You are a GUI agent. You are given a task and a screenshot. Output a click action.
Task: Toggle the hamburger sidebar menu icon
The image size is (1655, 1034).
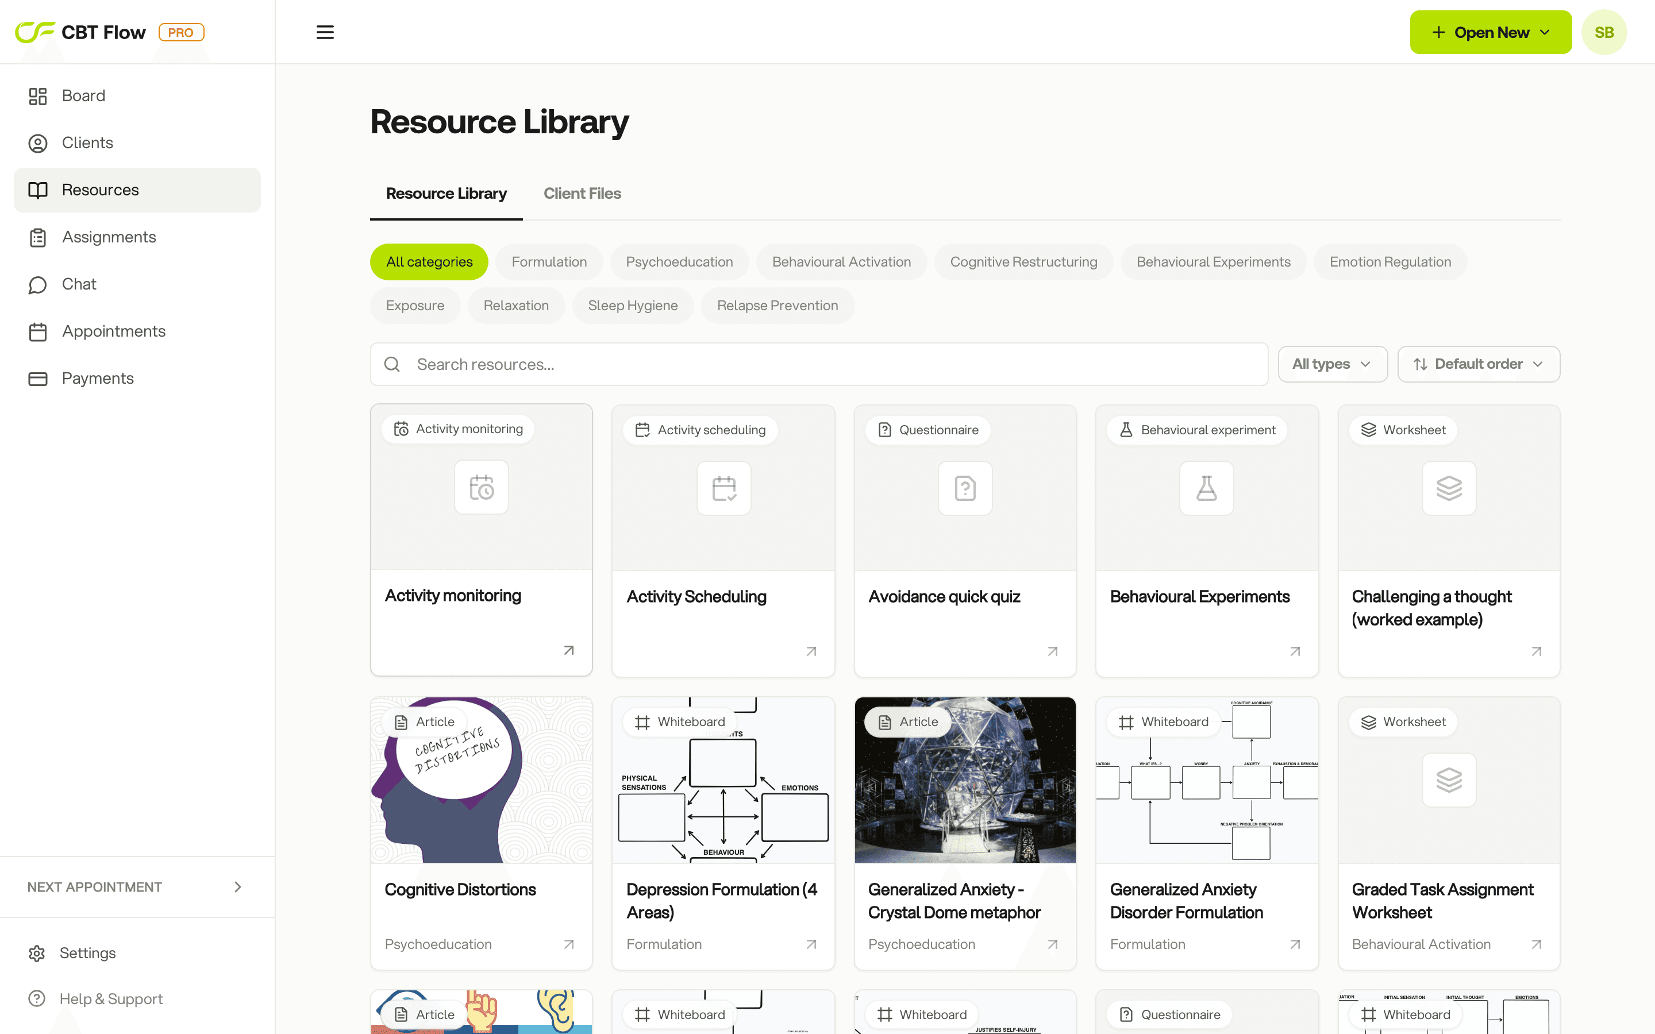tap(325, 32)
